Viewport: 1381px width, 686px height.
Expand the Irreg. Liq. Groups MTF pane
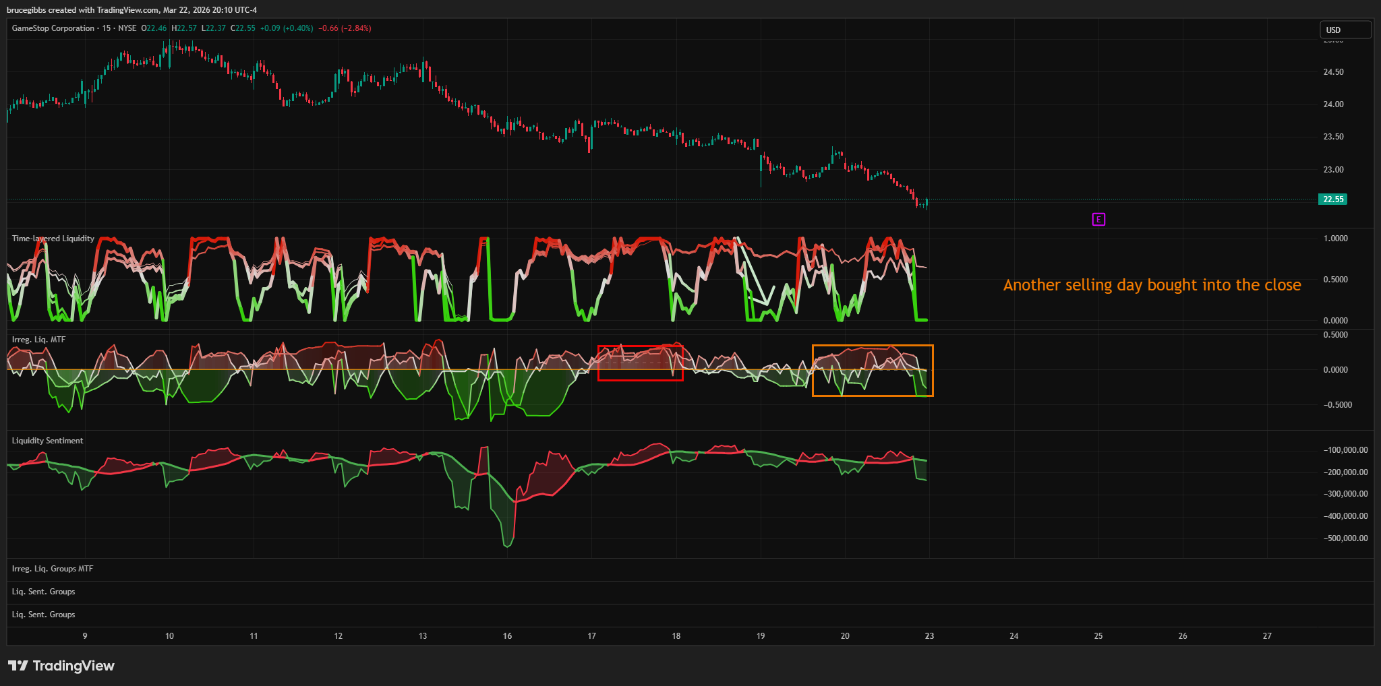point(53,569)
